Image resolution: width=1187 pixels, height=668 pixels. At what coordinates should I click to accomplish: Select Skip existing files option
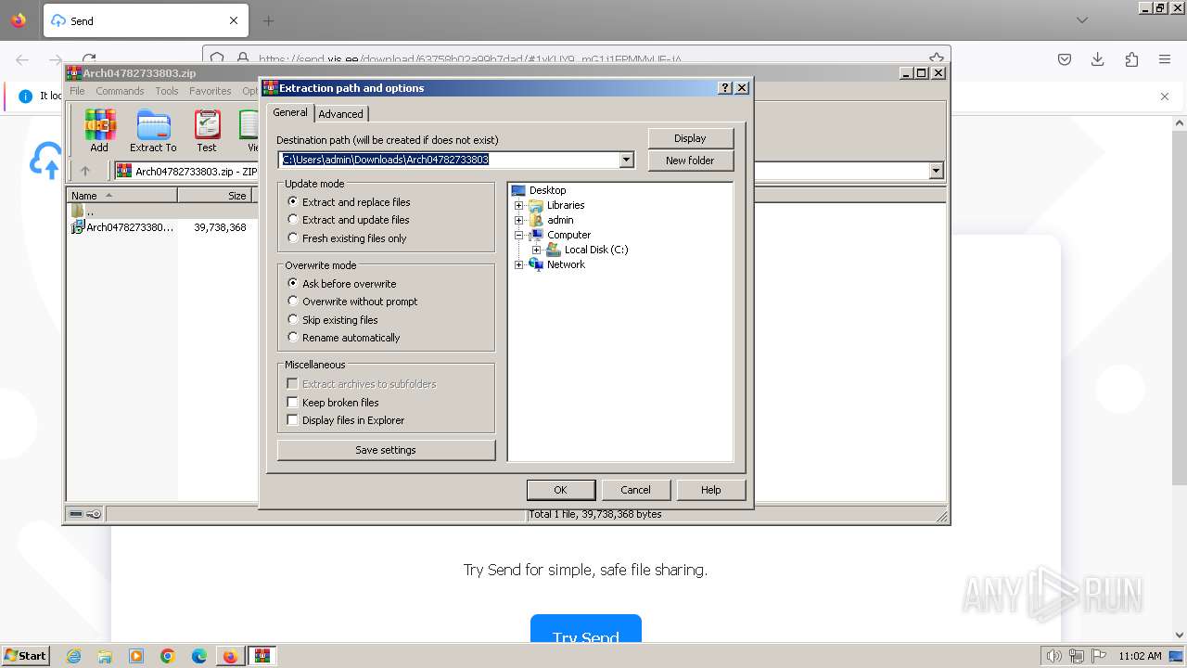(333, 320)
